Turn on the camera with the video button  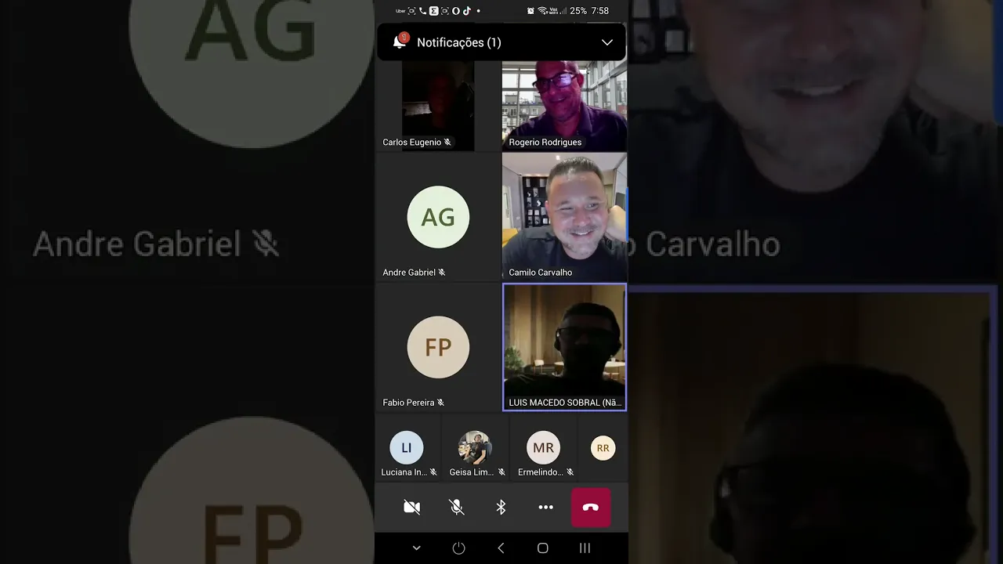pyautogui.click(x=411, y=508)
